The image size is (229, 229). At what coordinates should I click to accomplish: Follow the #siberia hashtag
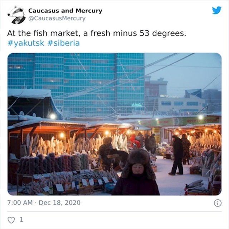coord(64,43)
